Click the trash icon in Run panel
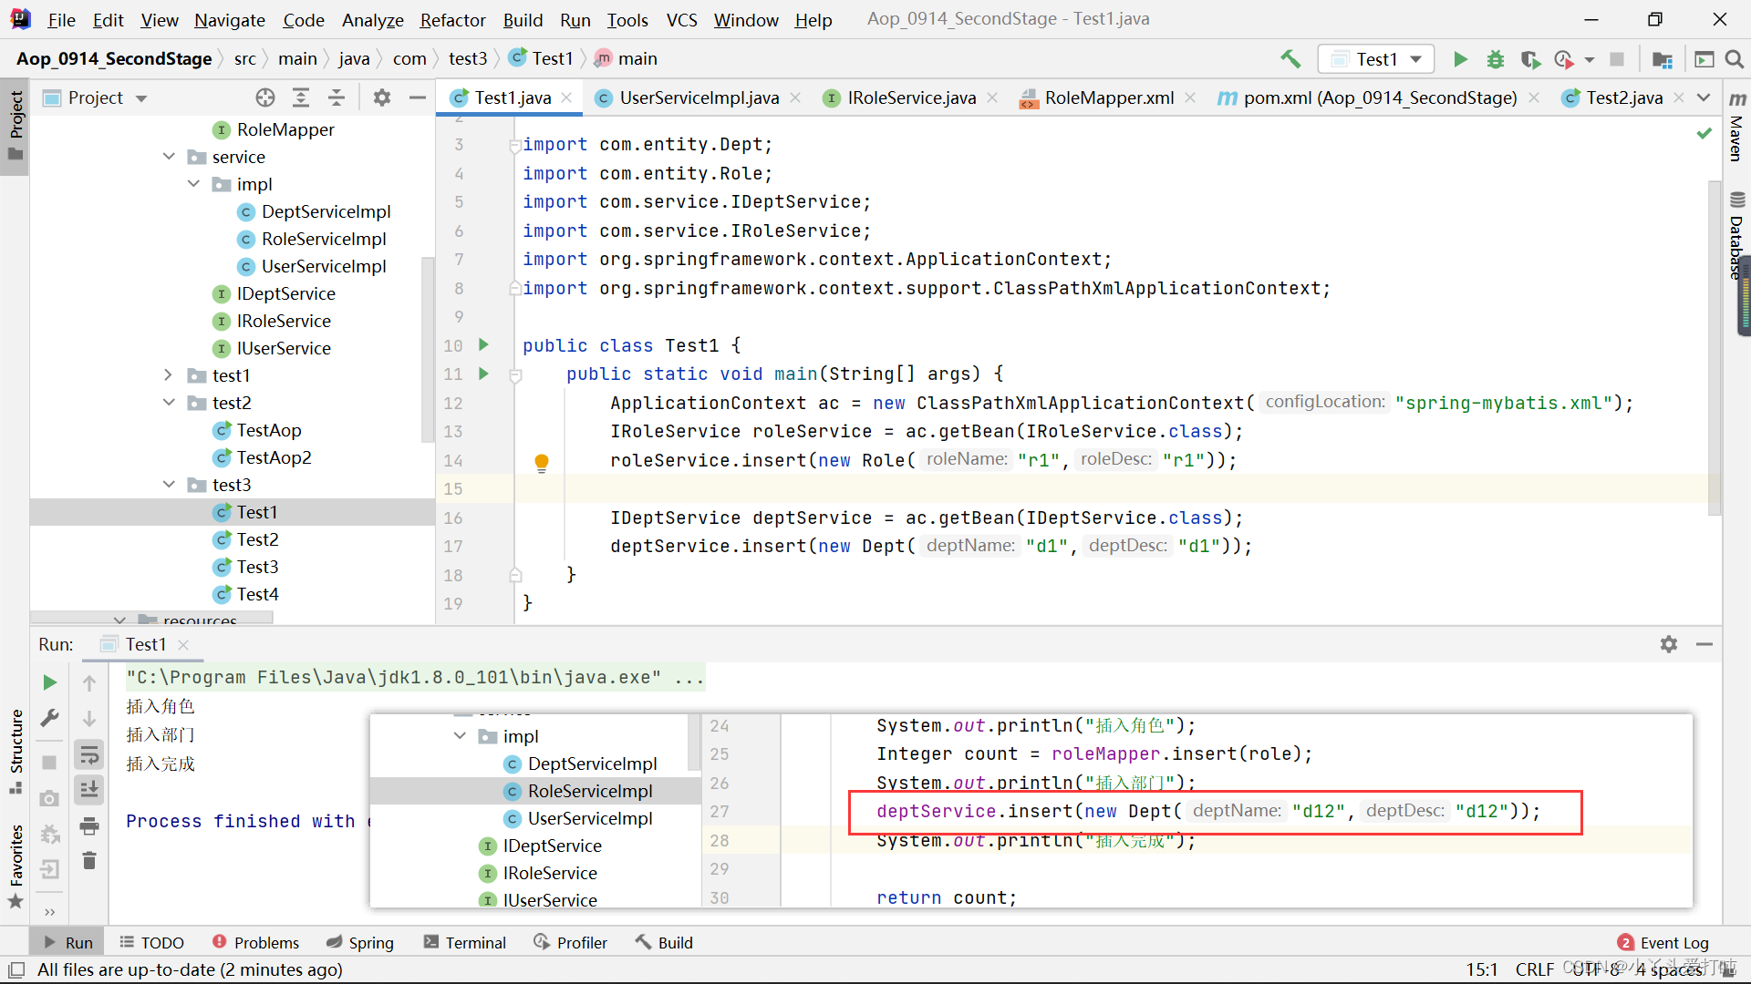 (89, 861)
